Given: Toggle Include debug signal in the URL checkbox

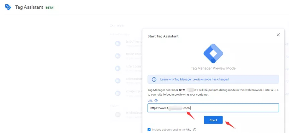Looking at the screenshot, I should click(149, 130).
